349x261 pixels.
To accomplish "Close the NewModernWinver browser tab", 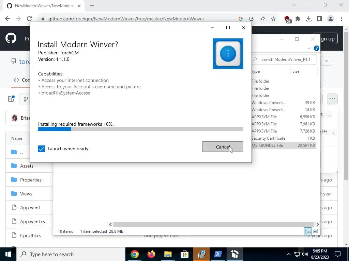I will (79, 6).
